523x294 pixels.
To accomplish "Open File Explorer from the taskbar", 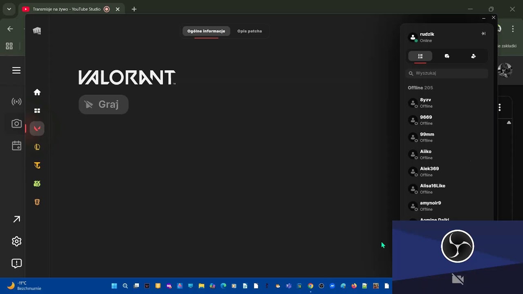I will click(x=201, y=286).
